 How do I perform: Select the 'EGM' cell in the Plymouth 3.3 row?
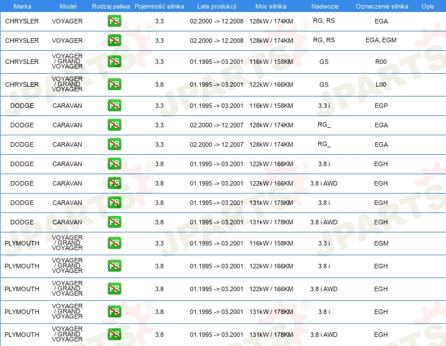[x=381, y=243]
